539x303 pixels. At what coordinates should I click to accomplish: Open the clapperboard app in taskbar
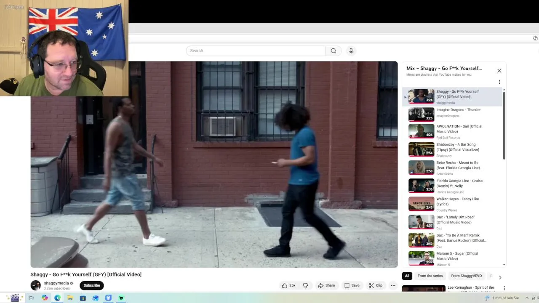point(15,298)
